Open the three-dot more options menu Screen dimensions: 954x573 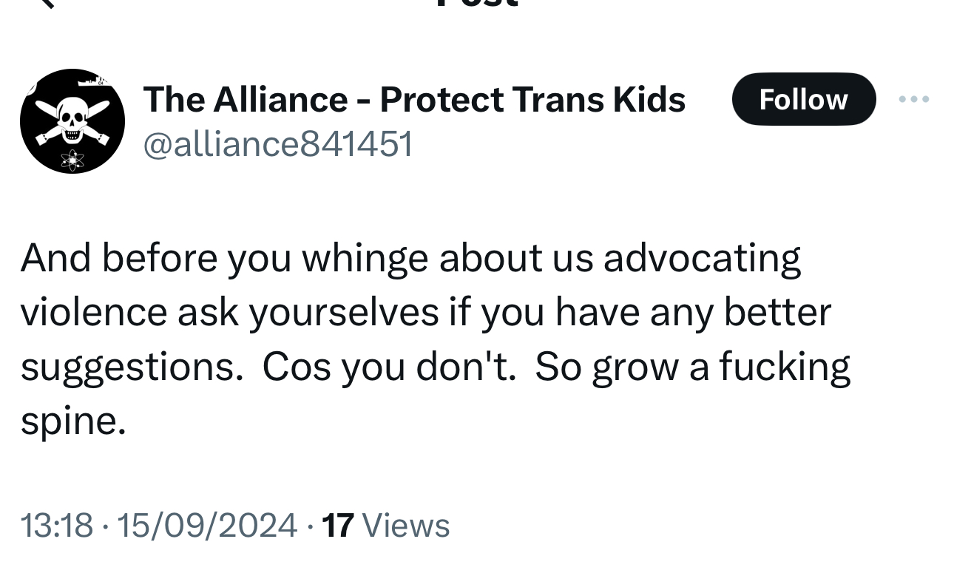[x=914, y=99]
